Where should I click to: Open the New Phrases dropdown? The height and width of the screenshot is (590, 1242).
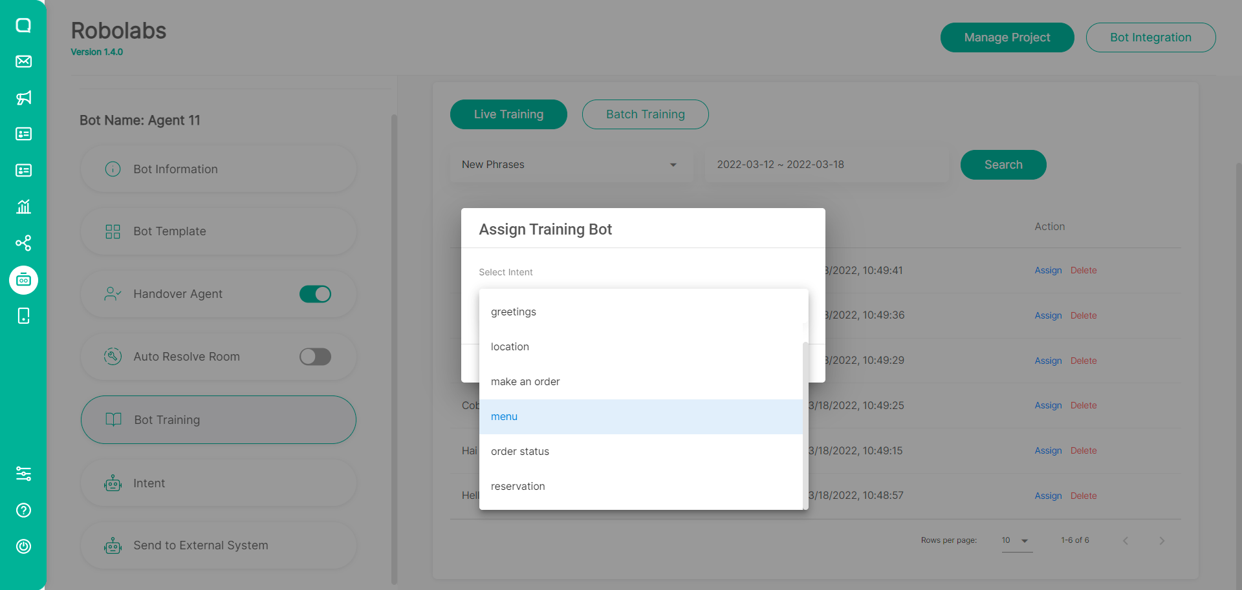click(x=571, y=165)
